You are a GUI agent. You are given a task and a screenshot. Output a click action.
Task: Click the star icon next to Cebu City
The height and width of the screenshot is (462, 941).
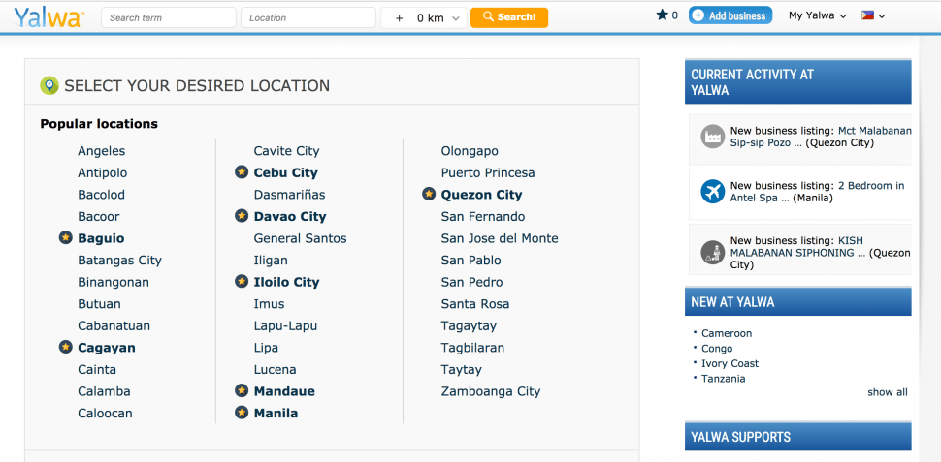tap(242, 172)
